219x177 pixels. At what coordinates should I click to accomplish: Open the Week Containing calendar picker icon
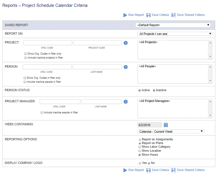tap(166, 125)
